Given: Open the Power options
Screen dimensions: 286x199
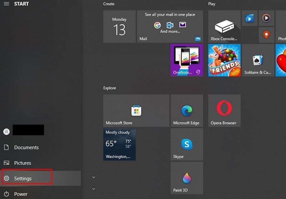Looking at the screenshot, I should [x=40, y=194].
